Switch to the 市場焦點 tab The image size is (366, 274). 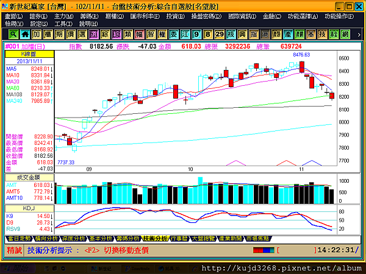(257, 239)
